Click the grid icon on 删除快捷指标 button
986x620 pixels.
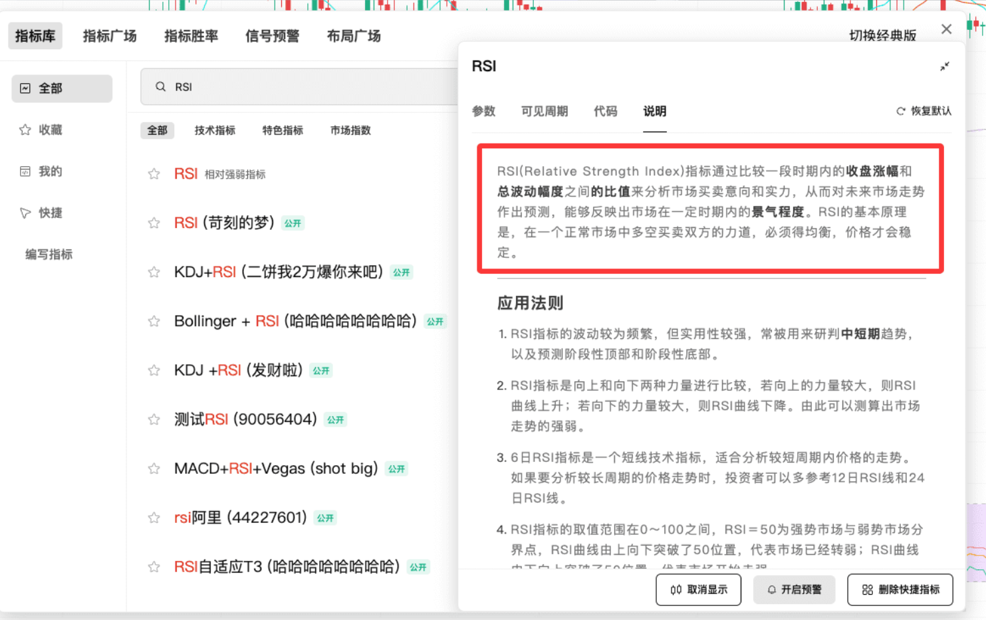point(867,589)
